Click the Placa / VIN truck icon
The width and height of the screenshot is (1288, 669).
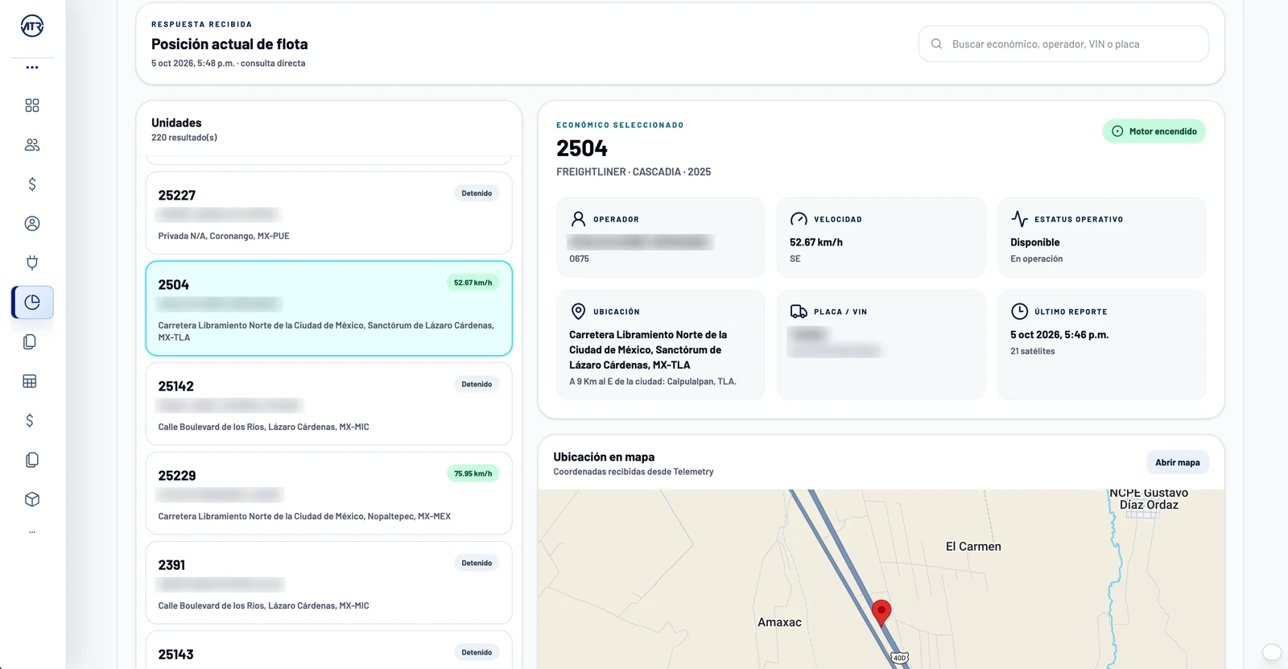pyautogui.click(x=799, y=312)
